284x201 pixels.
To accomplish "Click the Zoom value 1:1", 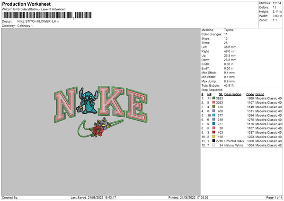I will click(275, 20).
